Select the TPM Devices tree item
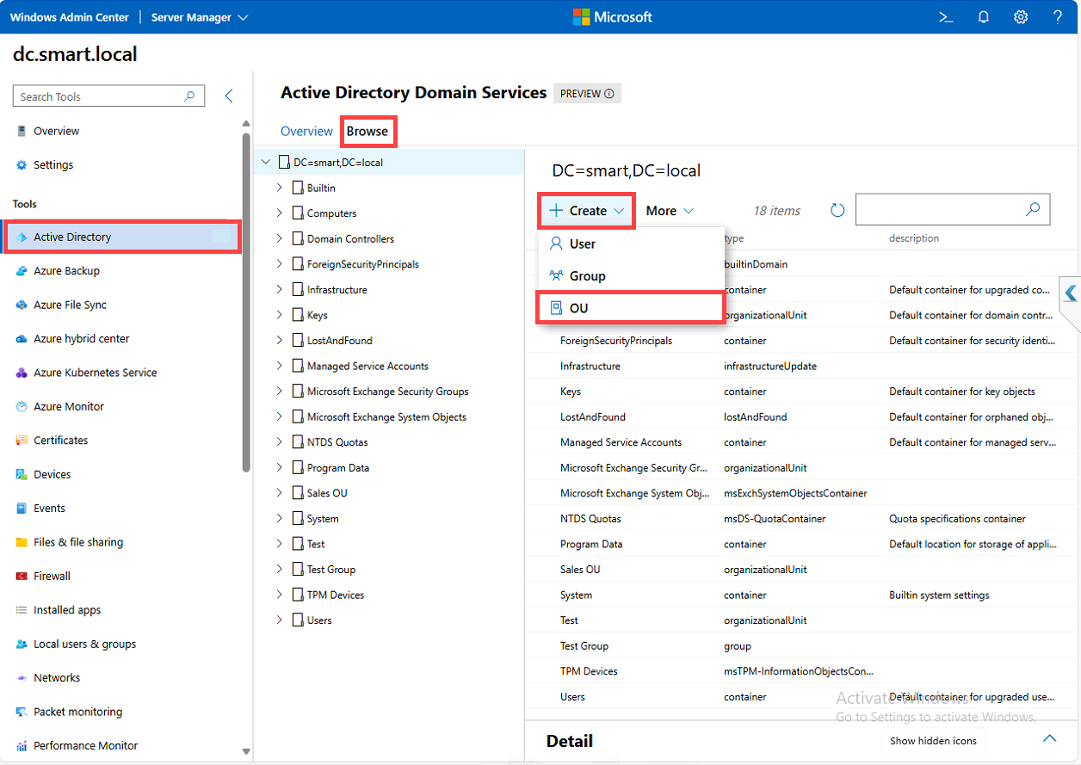The width and height of the screenshot is (1081, 765). 336,595
